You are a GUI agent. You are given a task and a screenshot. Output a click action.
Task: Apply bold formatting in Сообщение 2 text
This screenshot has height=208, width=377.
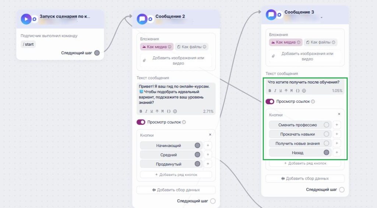tap(141, 111)
